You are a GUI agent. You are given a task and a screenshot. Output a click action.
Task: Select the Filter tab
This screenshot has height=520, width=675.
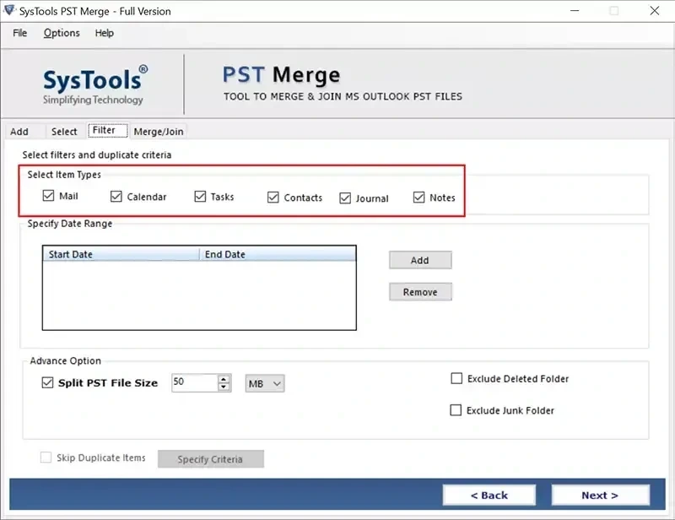(x=108, y=130)
